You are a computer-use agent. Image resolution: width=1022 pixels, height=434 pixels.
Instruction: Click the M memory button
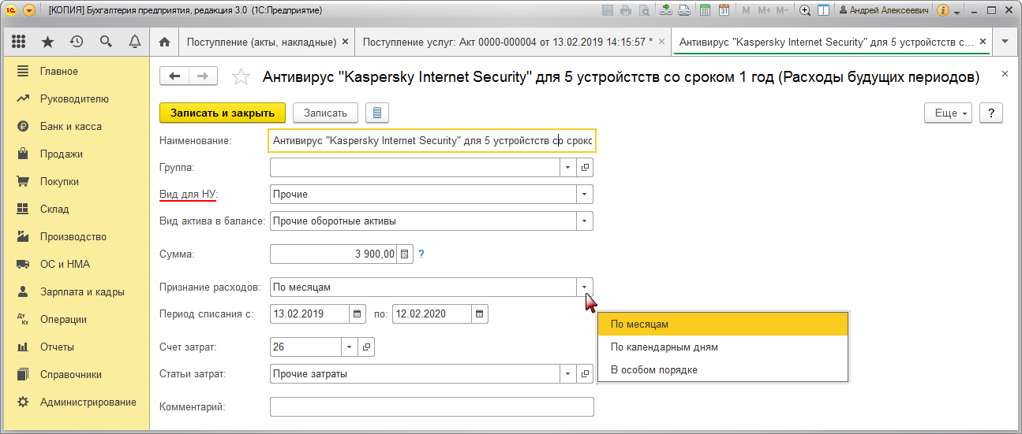point(746,10)
